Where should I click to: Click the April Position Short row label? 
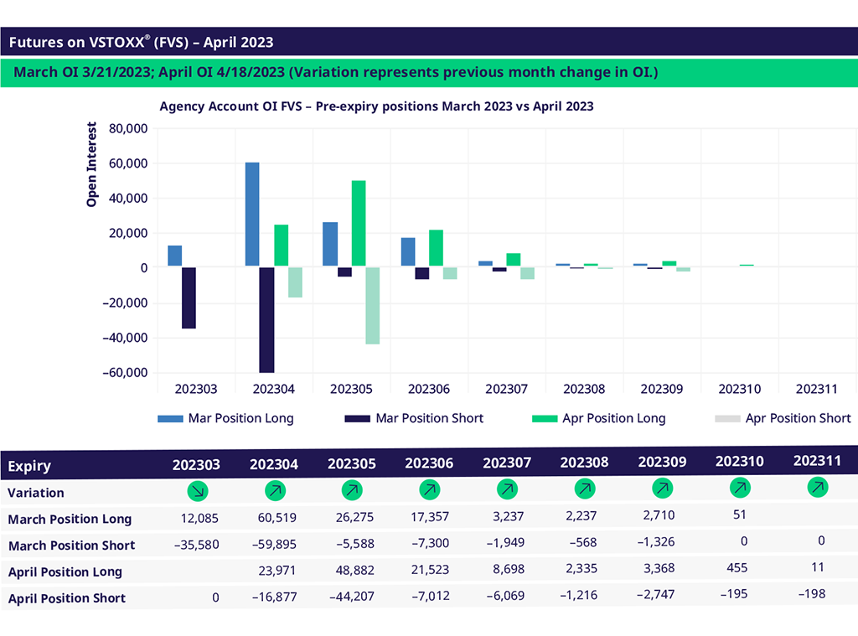pyautogui.click(x=67, y=598)
